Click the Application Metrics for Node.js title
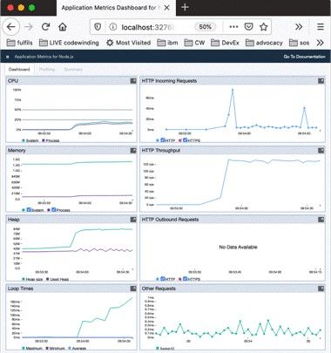Image resolution: width=331 pixels, height=353 pixels. pos(44,57)
